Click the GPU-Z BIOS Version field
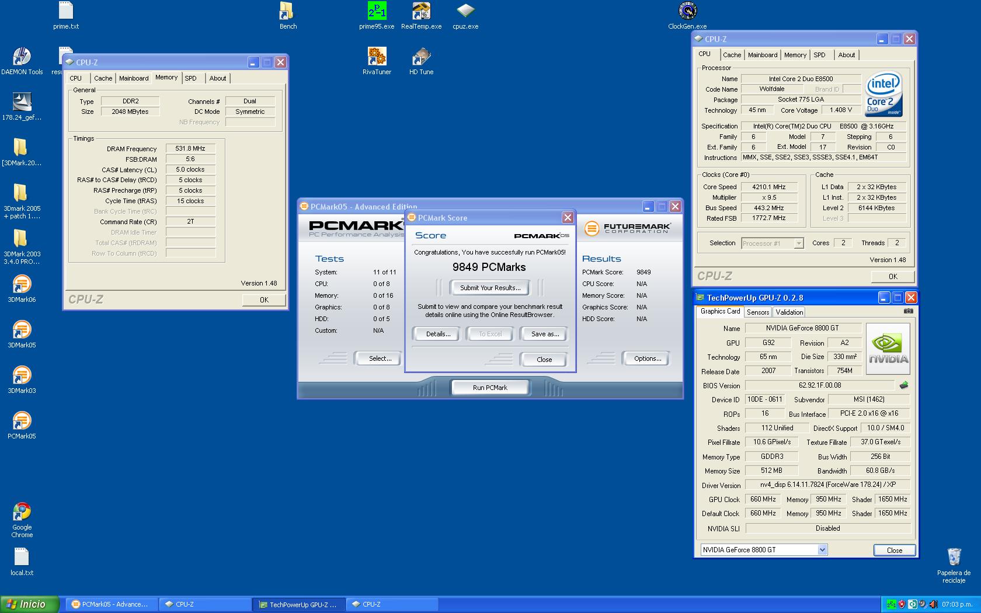 pos(820,385)
